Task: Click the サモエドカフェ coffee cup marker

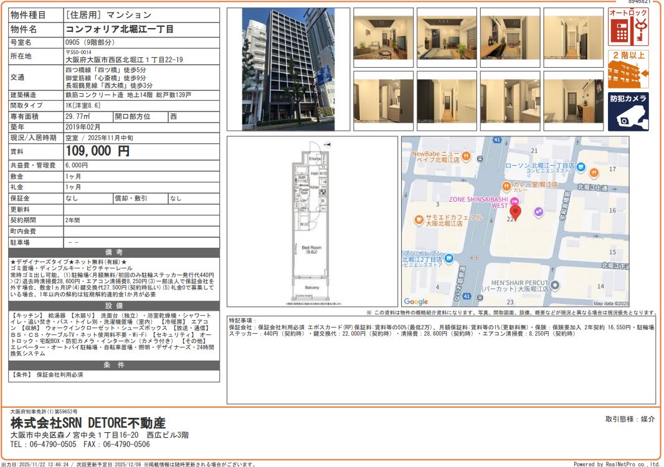Action: 419,220
